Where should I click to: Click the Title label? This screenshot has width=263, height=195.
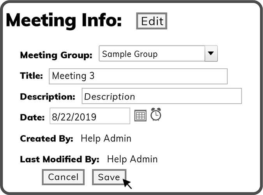(32, 76)
